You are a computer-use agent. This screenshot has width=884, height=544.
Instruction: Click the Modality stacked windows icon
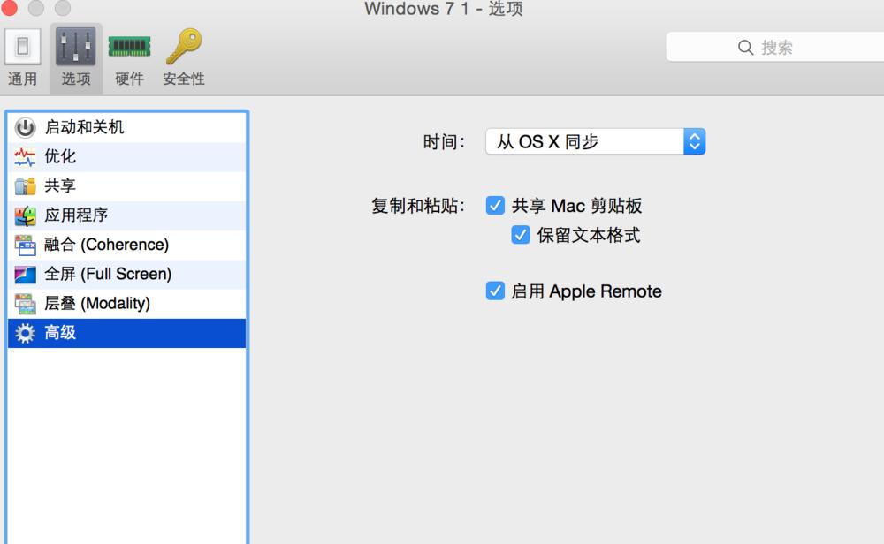coord(25,304)
